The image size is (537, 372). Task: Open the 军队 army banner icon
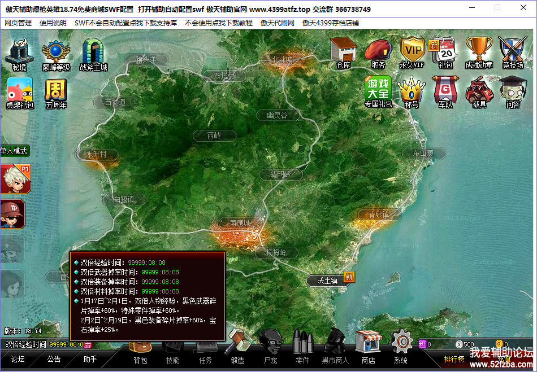pos(445,91)
